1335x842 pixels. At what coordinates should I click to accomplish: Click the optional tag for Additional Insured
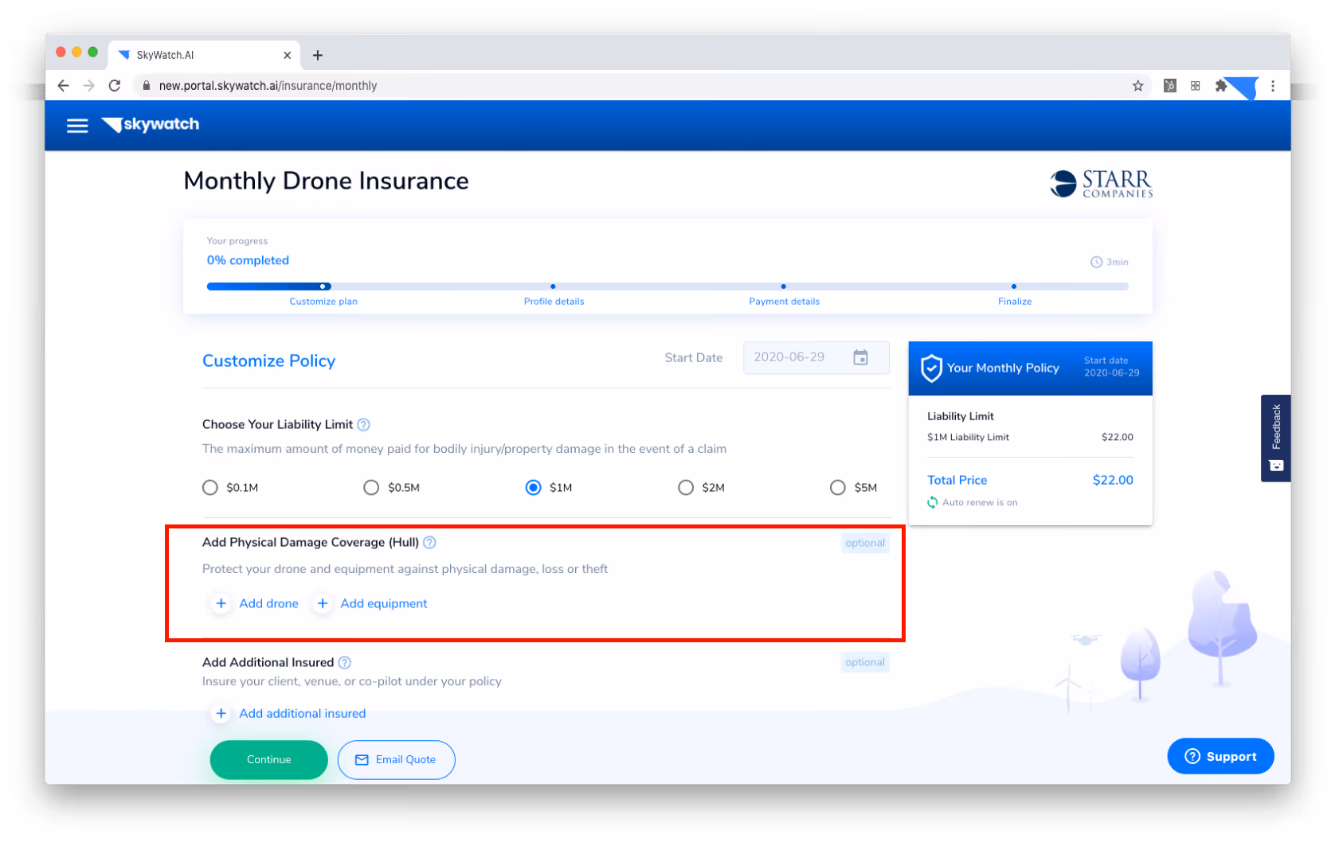pyautogui.click(x=865, y=663)
